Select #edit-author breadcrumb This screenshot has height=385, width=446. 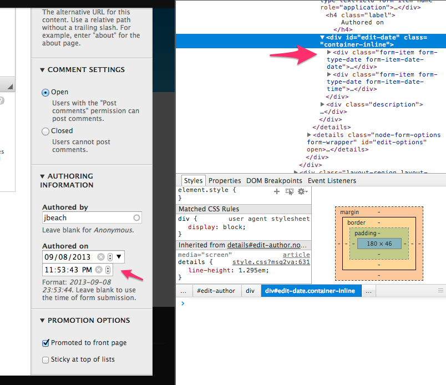pos(216,291)
